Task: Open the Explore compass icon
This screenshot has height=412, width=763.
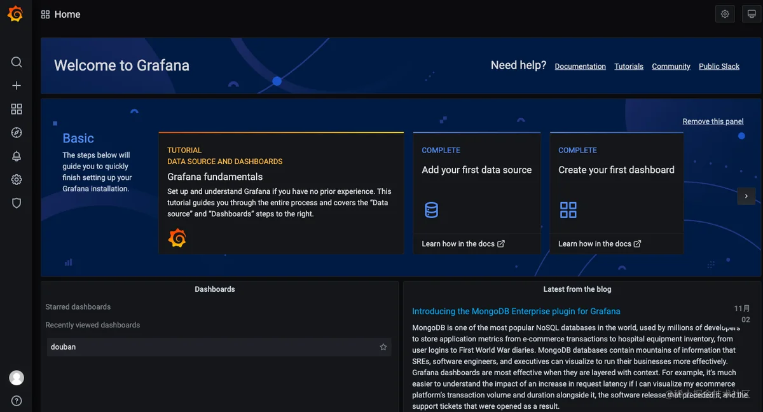Action: [17, 132]
